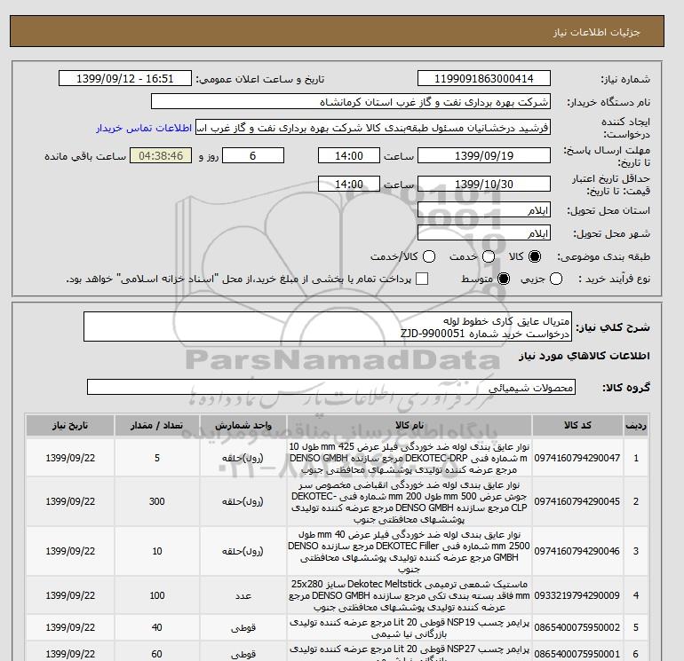Click the unit قوطی in row 5
Viewport: 684px width, 661px height.
point(243,627)
